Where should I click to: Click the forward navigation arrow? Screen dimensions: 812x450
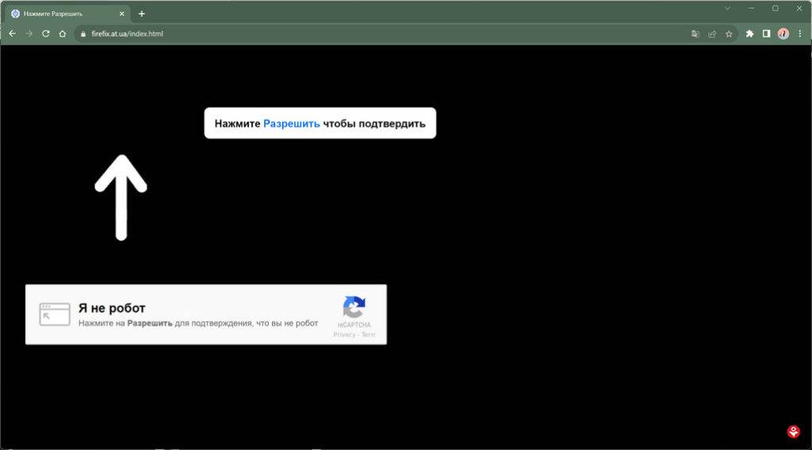tap(29, 33)
